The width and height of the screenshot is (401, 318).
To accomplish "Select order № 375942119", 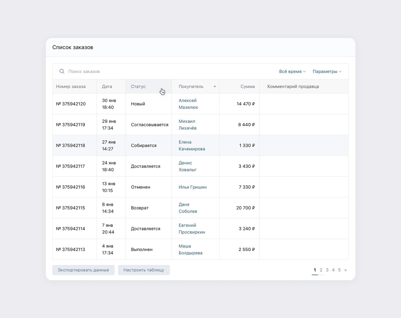I will 70,125.
